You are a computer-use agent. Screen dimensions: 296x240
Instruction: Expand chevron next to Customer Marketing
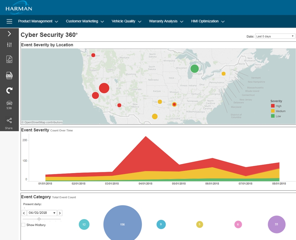point(102,22)
